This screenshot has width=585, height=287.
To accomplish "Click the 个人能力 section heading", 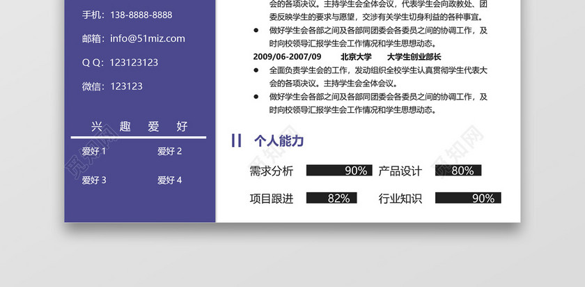I will tap(279, 141).
